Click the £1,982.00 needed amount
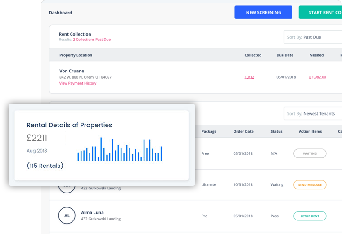This screenshot has width=342, height=234. tap(318, 77)
